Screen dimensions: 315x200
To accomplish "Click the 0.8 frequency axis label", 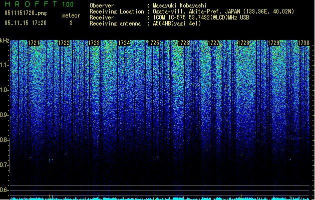I will pyautogui.click(x=5, y=140).
